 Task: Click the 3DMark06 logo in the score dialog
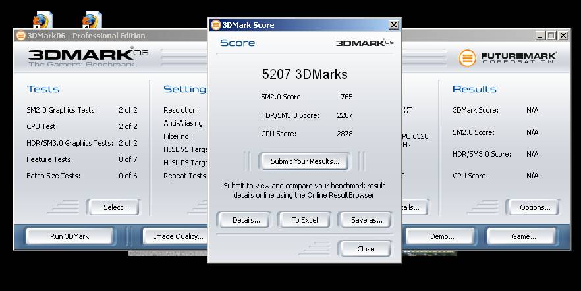click(x=365, y=43)
